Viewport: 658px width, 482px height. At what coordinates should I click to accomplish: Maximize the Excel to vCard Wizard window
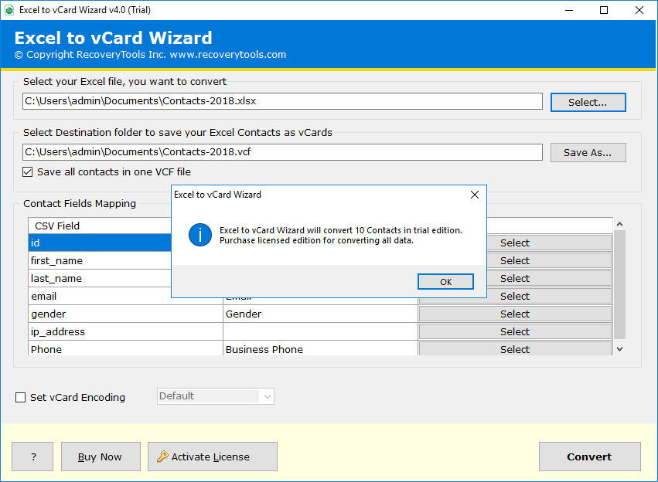tap(603, 10)
